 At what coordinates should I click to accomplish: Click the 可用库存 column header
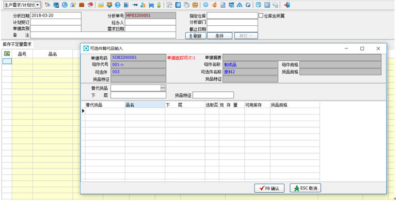(x=257, y=105)
